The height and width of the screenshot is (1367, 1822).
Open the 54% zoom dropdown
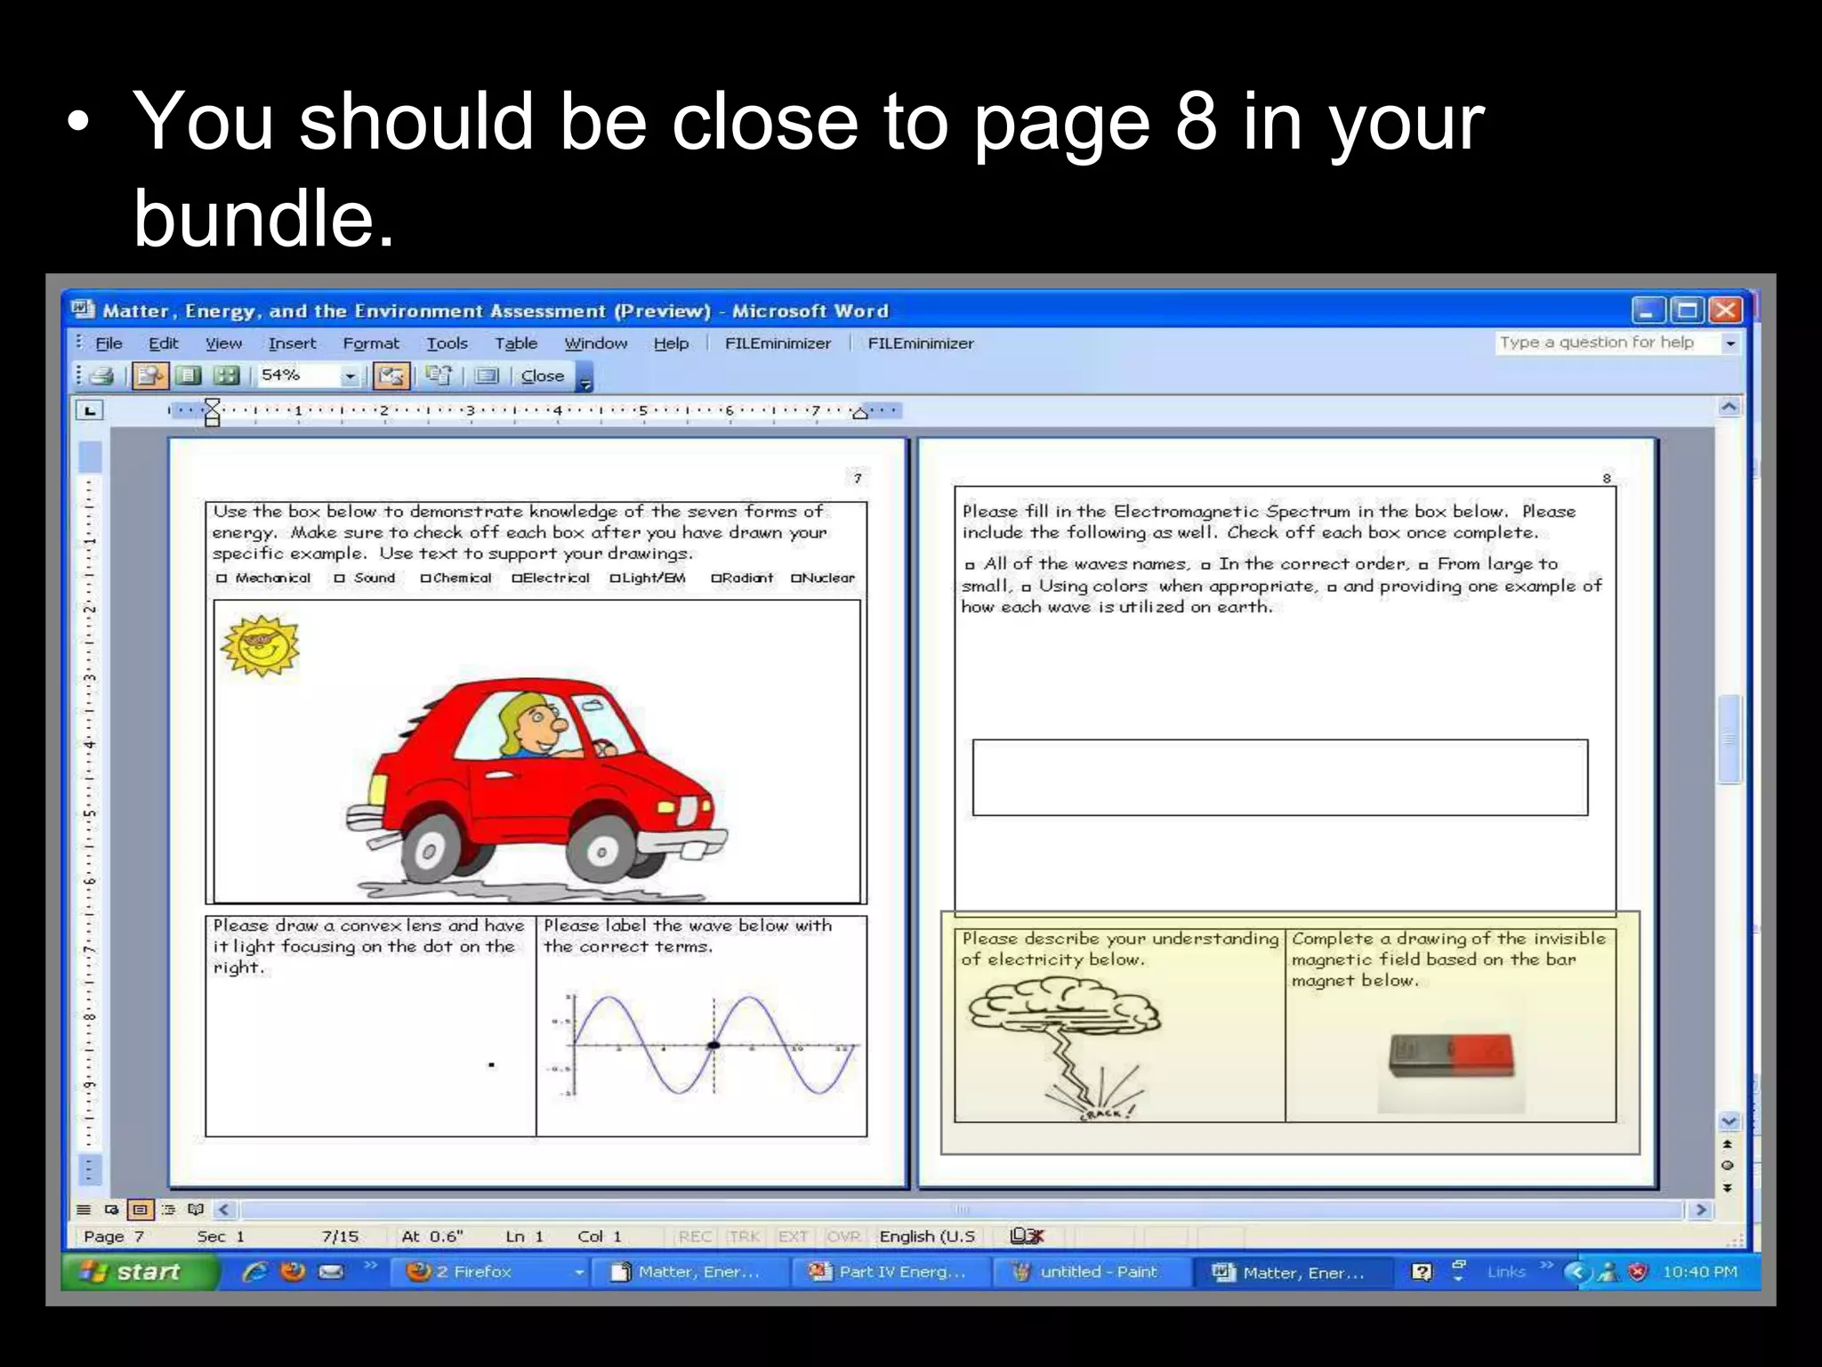[x=350, y=376]
